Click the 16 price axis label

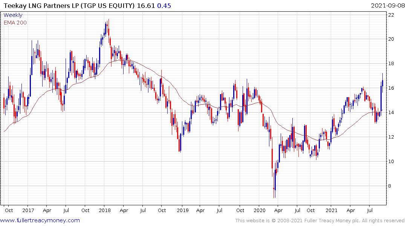[x=391, y=88]
